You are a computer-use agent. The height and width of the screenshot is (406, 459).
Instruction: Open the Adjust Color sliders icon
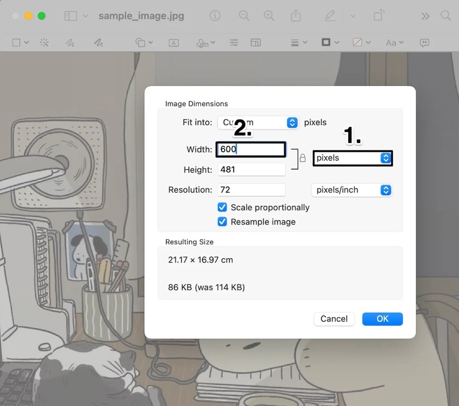(x=234, y=43)
